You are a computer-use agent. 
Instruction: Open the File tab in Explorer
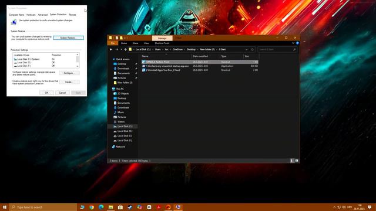click(112, 43)
